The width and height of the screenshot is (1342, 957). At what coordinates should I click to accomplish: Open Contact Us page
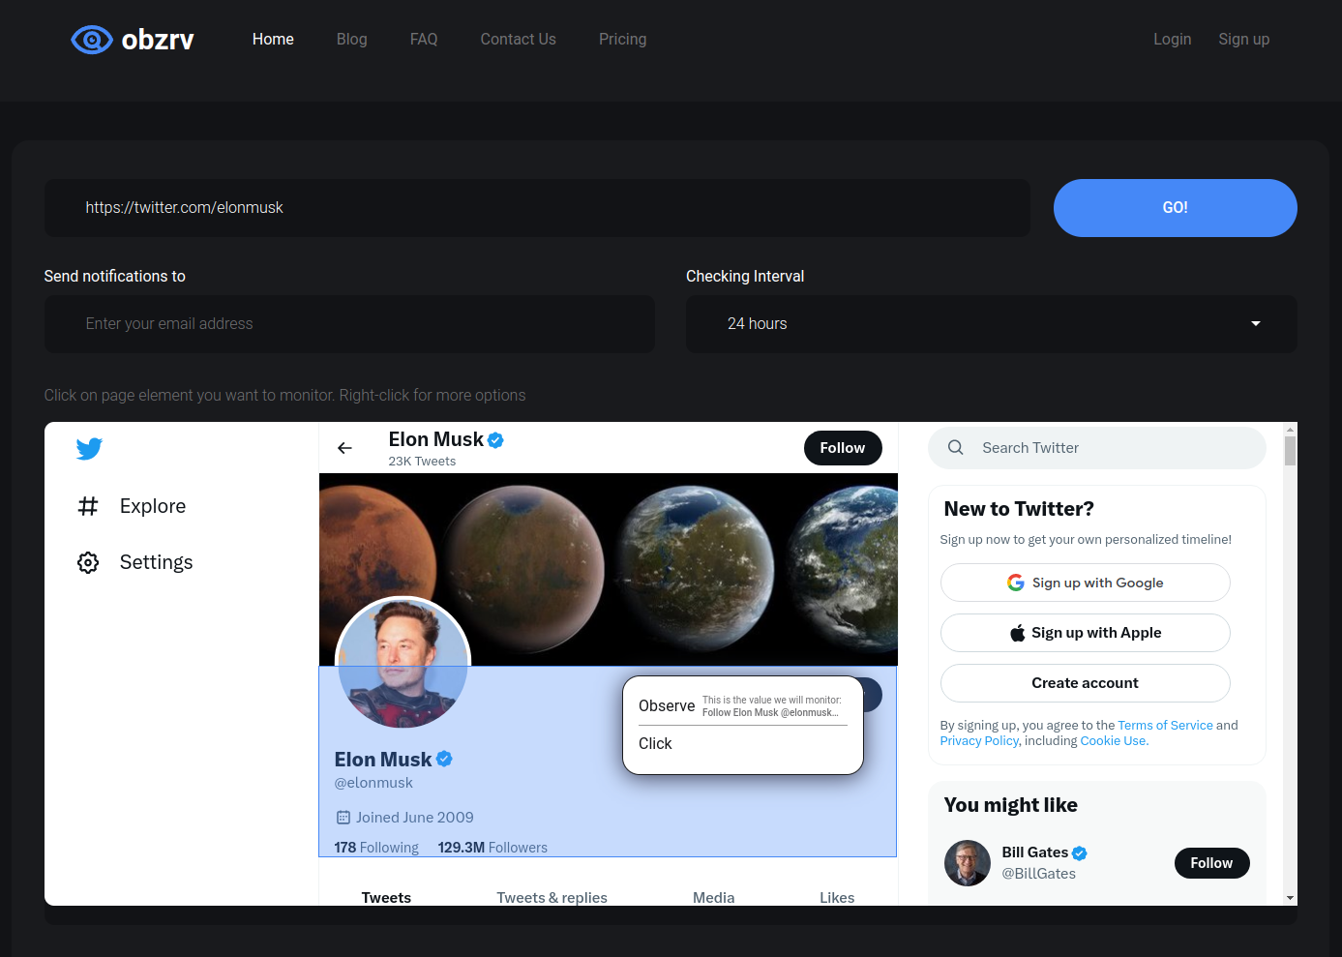point(519,40)
